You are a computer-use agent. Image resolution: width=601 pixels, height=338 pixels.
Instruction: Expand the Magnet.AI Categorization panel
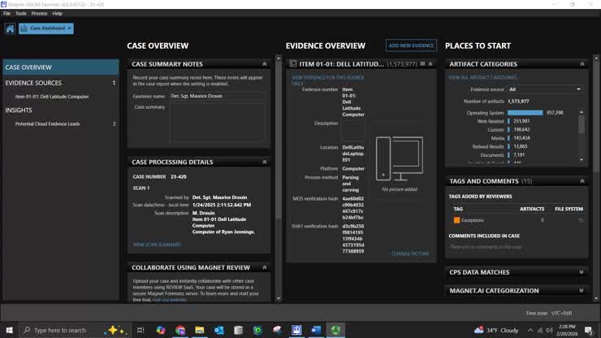coord(581,290)
